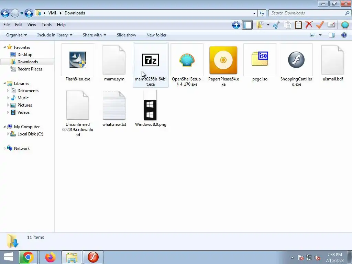Toggle the navigation pane toolbar button
The image size is (352, 264).
[x=247, y=25]
